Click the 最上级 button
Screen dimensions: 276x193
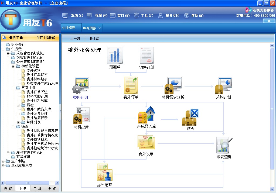click(94, 38)
